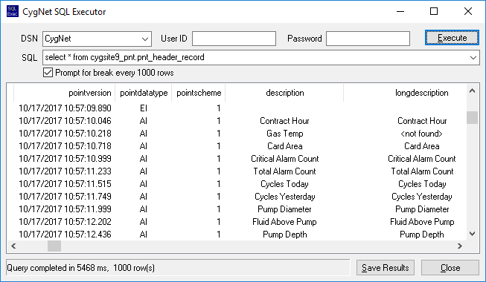
Task: Select the 10/17/2017 10:57:10.046 cell
Action: (x=65, y=121)
